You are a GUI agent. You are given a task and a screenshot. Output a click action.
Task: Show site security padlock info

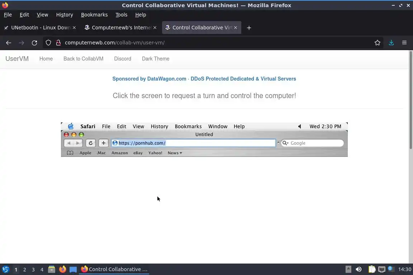tap(58, 43)
